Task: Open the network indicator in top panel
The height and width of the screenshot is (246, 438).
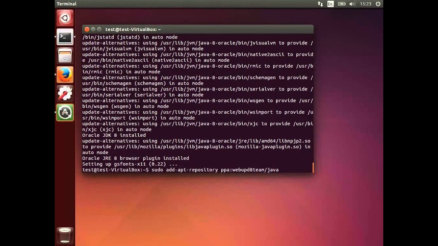Action: tap(320, 4)
